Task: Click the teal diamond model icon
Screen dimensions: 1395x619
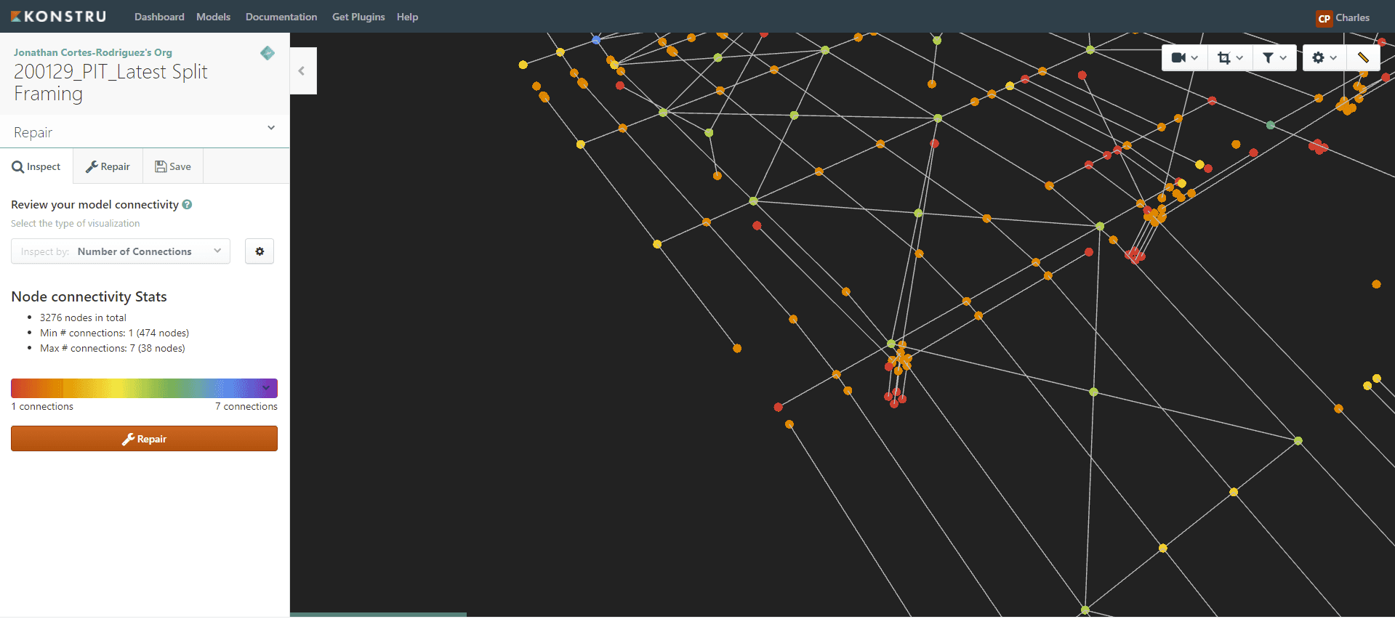Action: tap(268, 53)
